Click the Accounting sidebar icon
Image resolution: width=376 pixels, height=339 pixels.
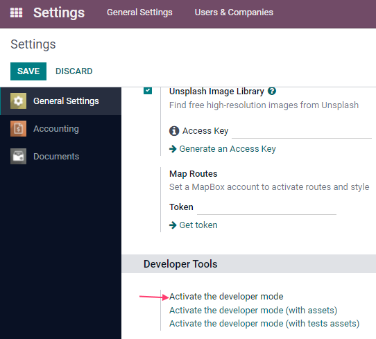coord(18,129)
